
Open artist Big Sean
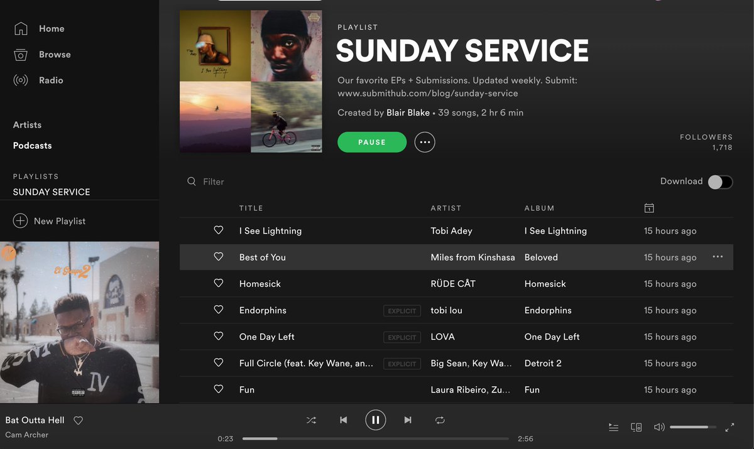click(449, 363)
